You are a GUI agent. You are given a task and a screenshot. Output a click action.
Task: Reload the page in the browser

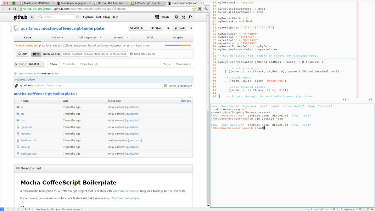point(15,9)
